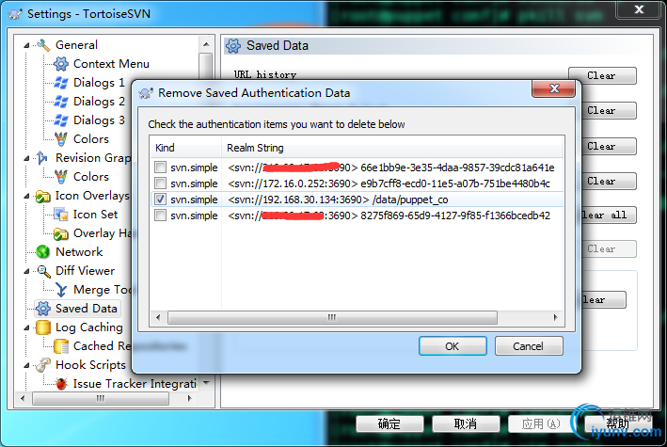Click the Context Menu gear icon

[61, 64]
